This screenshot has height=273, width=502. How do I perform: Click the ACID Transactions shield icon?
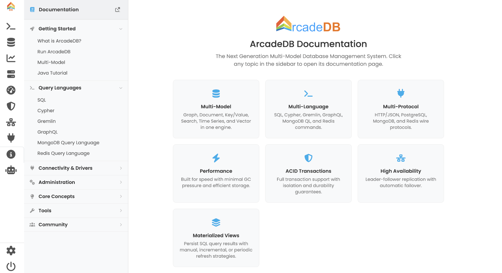pyautogui.click(x=308, y=158)
